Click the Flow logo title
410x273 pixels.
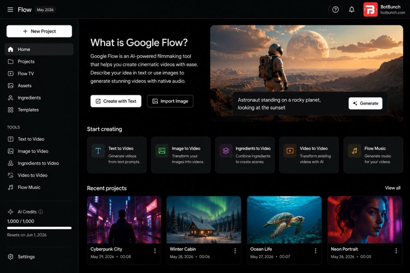coord(24,10)
